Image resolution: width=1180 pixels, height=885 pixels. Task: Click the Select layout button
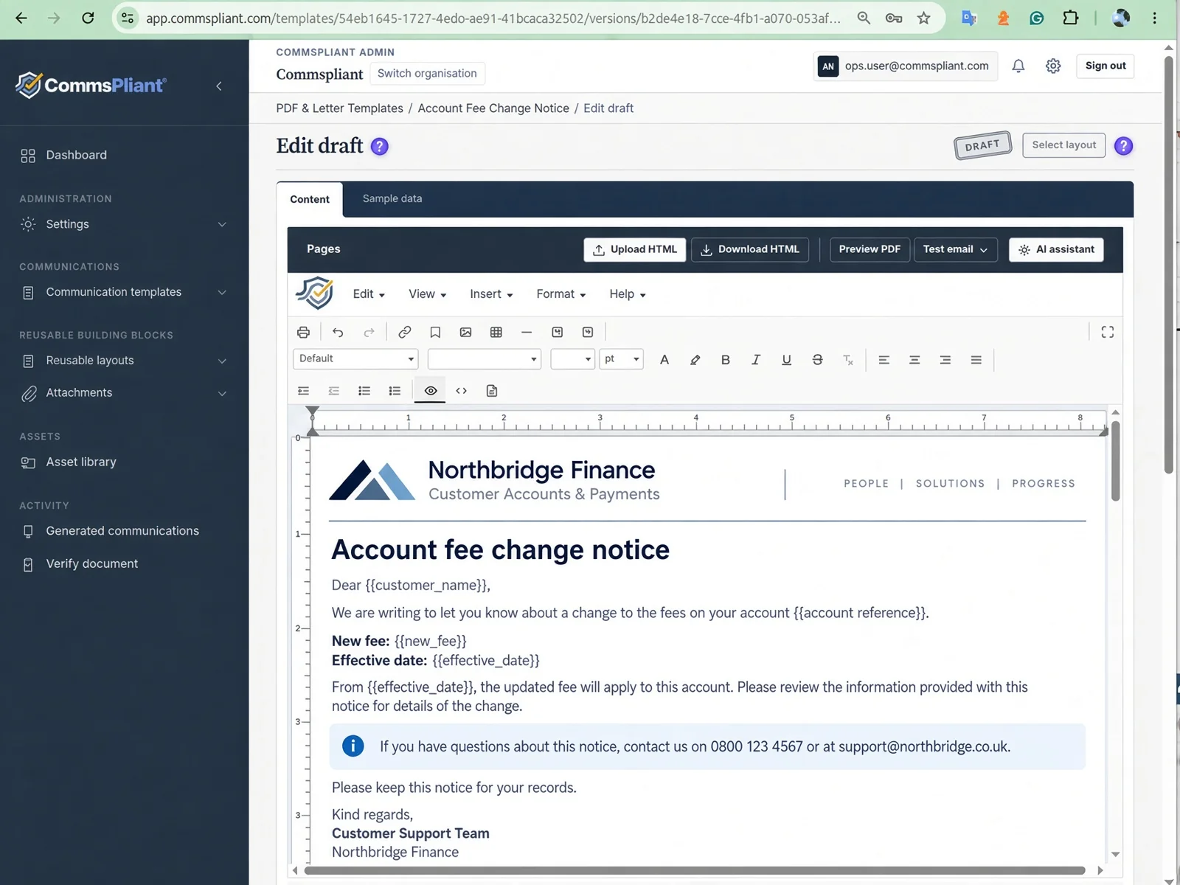click(x=1064, y=145)
